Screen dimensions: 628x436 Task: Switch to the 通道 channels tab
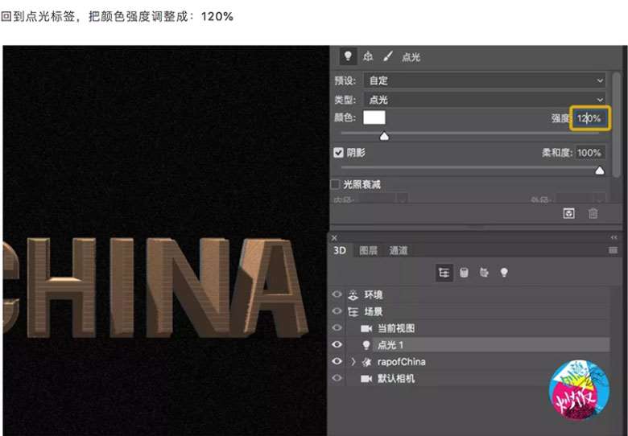click(398, 250)
